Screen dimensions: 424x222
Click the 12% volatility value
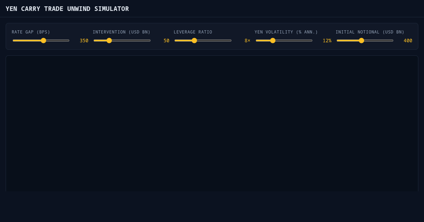[327, 41]
